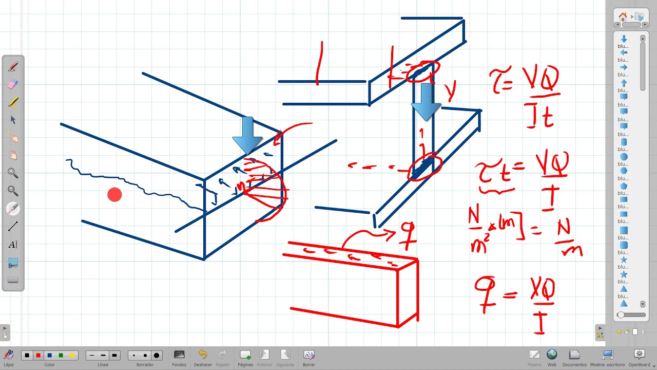Image resolution: width=657 pixels, height=370 pixels.
Task: Select the large eraser size
Action: pos(157,356)
